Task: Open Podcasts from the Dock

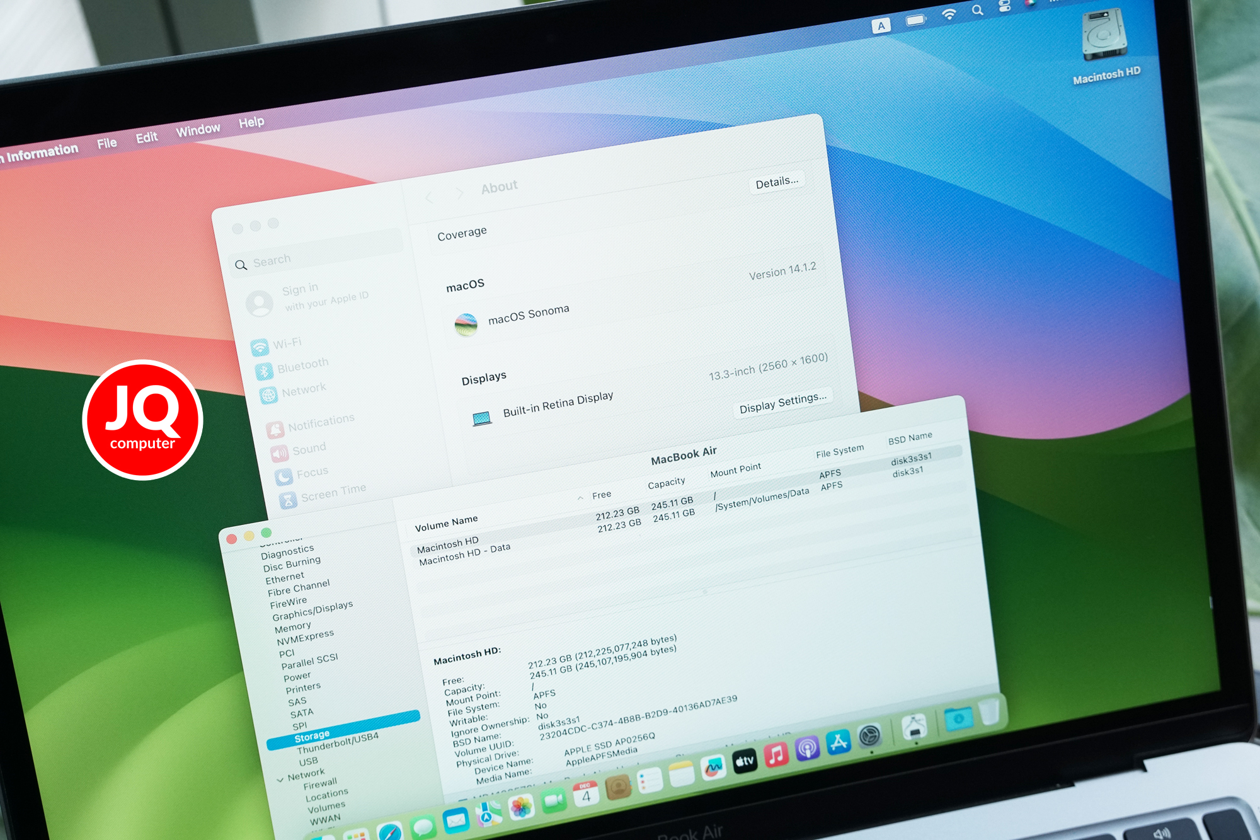Action: click(x=807, y=748)
